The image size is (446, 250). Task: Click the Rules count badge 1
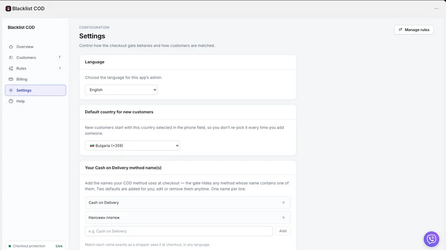[x=60, y=68]
